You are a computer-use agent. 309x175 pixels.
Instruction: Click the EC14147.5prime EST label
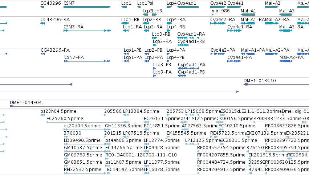(125, 169)
